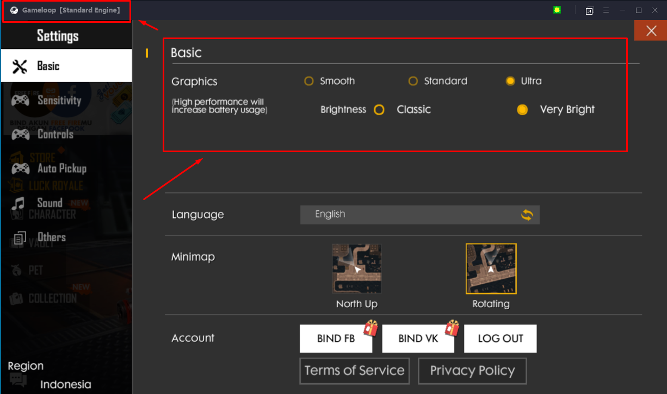The width and height of the screenshot is (667, 394).
Task: Open the English language selector
Action: [x=420, y=214]
